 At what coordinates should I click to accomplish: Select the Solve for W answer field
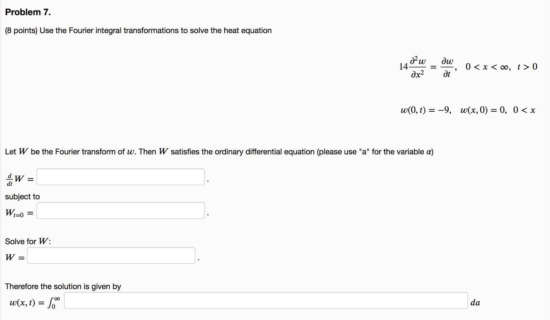click(111, 255)
